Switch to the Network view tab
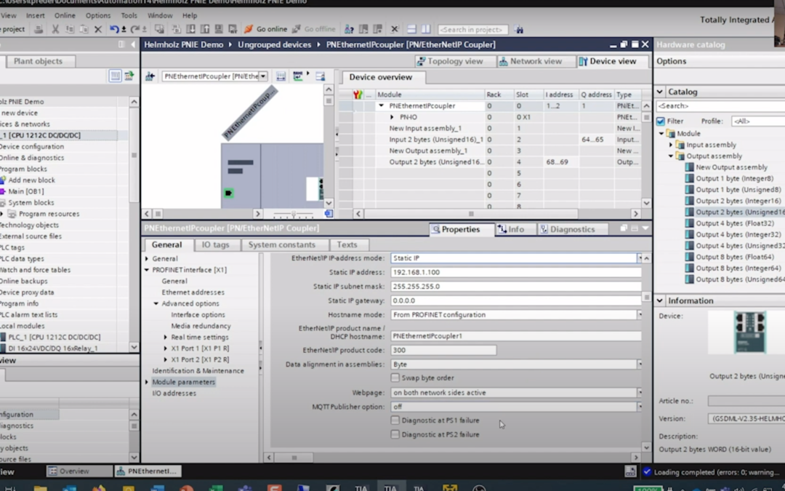 tap(536, 61)
